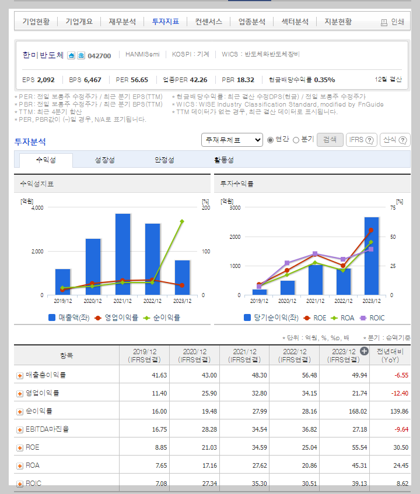Click the phone icon beside stock code 042700

coord(81,56)
